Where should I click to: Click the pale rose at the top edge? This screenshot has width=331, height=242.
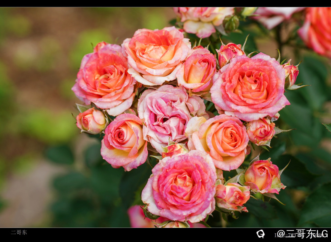(203, 21)
